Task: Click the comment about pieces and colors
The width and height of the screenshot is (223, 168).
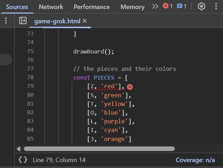Action: [x=125, y=69]
